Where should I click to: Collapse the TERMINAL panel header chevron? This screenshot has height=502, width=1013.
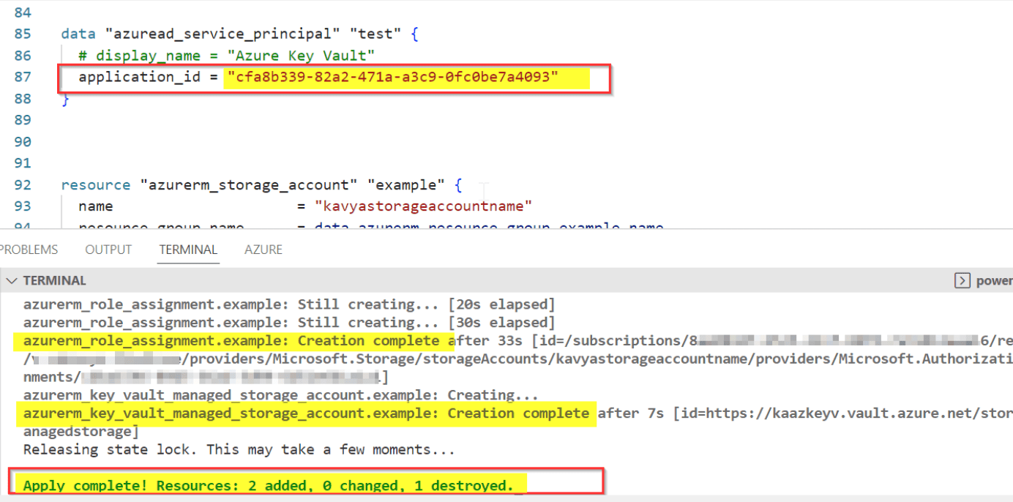point(12,280)
